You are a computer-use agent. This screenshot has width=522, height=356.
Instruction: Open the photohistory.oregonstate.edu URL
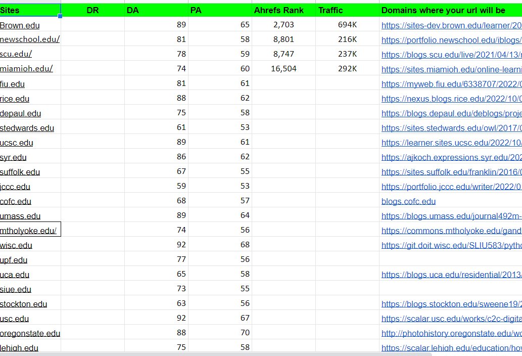(451, 333)
